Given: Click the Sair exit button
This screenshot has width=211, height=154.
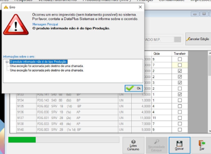Looking at the screenshot, I should pos(202,145).
